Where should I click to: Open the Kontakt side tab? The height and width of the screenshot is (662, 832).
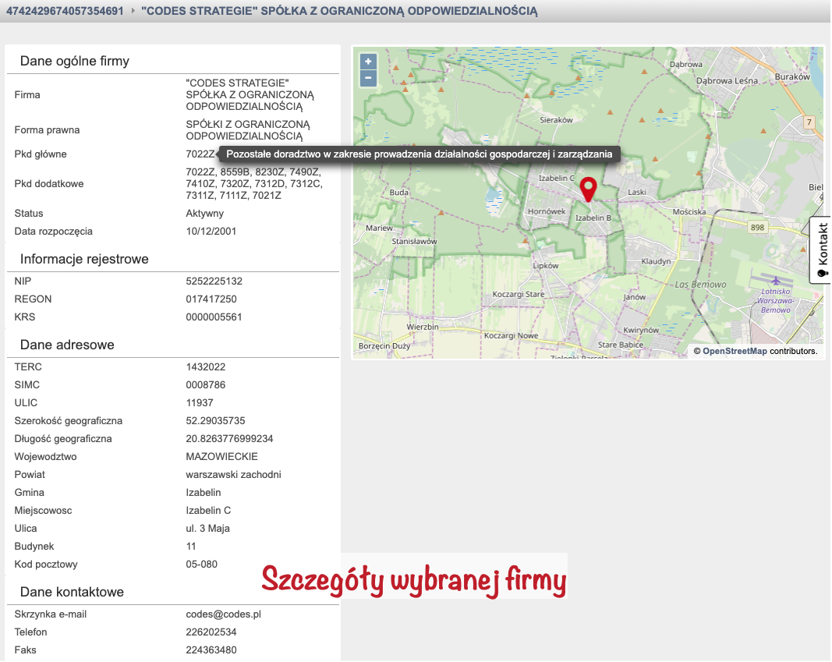(x=821, y=251)
